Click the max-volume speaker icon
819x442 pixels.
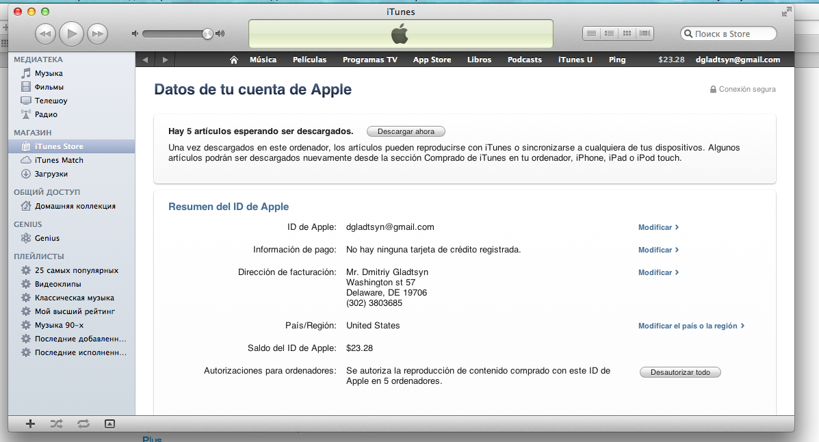[x=220, y=34]
